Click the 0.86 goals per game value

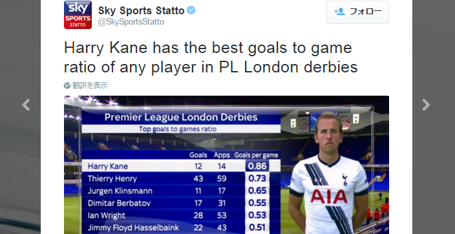(x=257, y=166)
